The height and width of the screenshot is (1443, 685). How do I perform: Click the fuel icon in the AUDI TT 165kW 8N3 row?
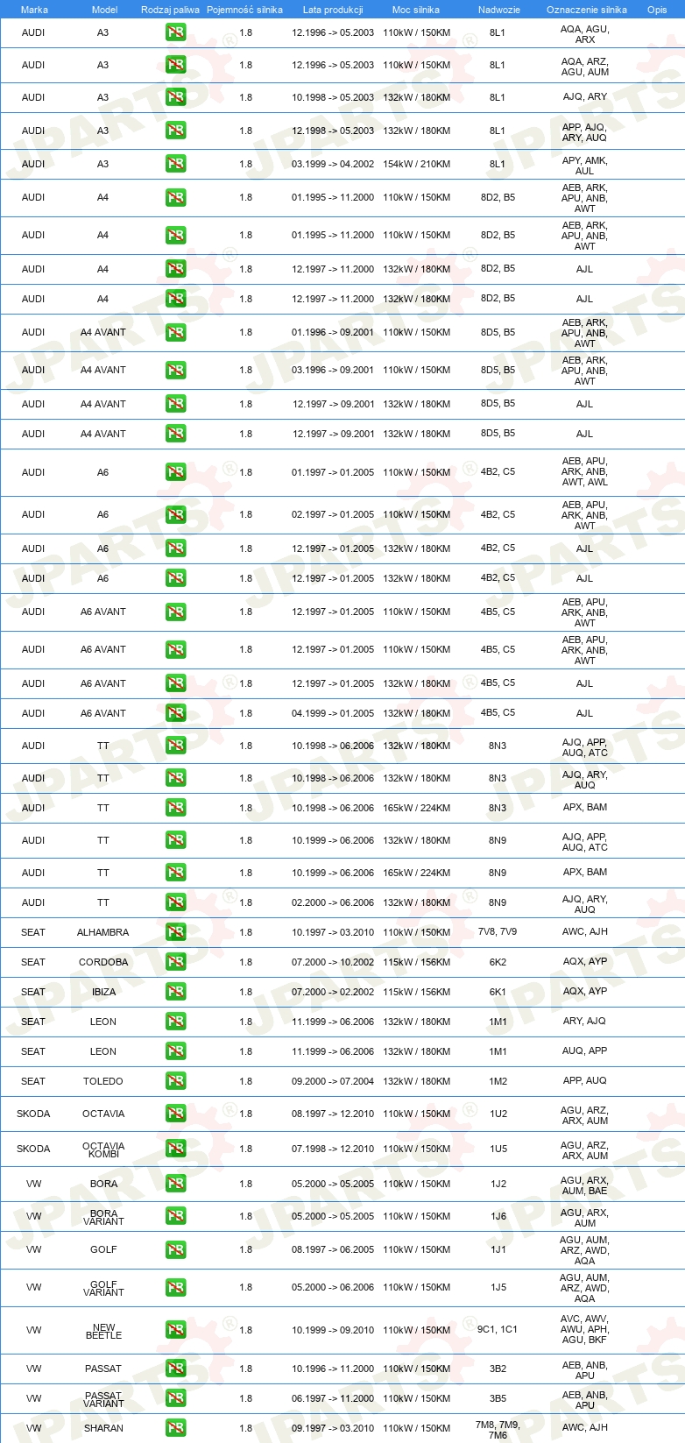pos(176,808)
